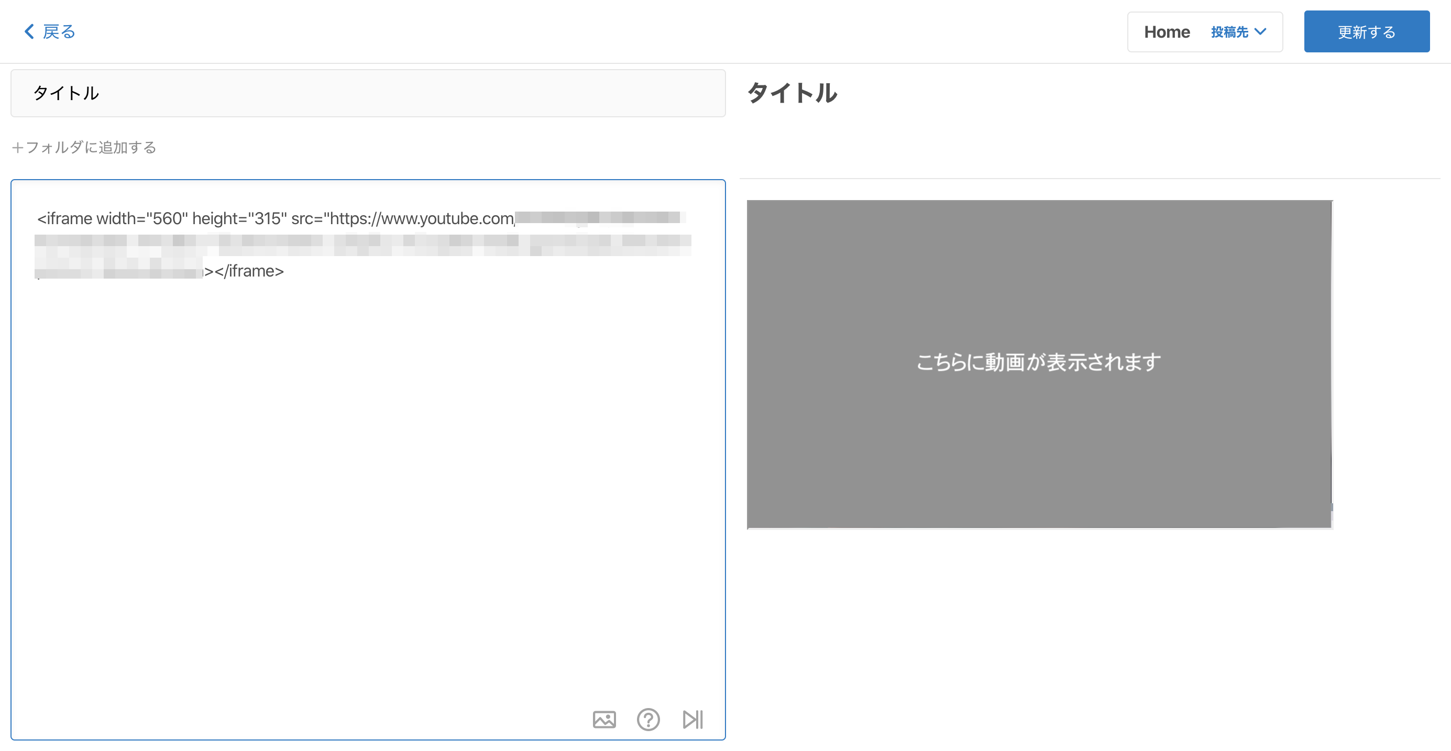Click the 戻る back link text
Image resolution: width=1451 pixels, height=751 pixels.
point(59,31)
